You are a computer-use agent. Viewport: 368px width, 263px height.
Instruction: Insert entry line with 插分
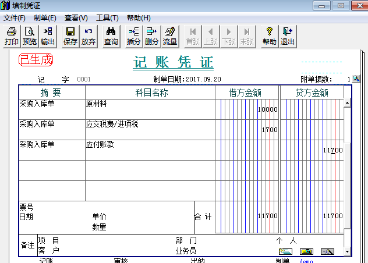pyautogui.click(x=134, y=37)
